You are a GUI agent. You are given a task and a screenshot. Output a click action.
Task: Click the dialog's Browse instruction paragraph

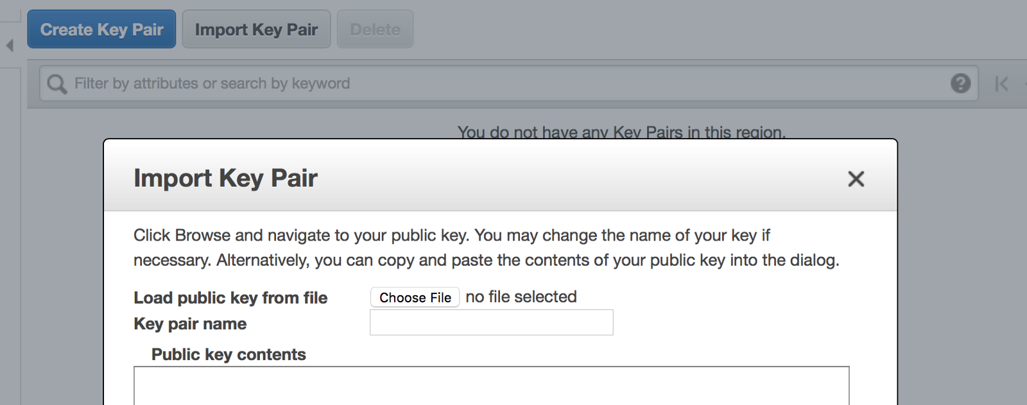(486, 248)
